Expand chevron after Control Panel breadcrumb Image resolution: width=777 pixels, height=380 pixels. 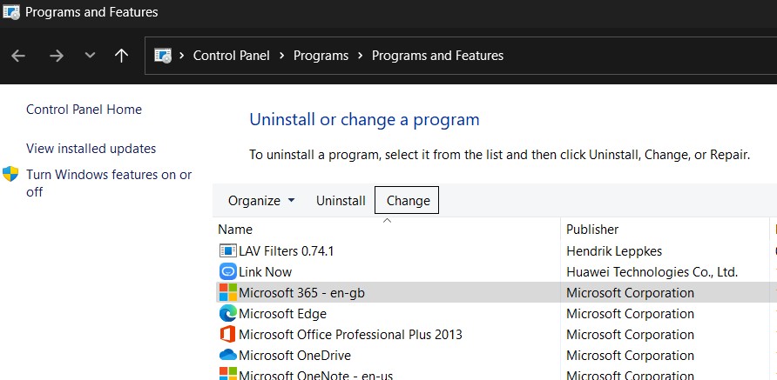(282, 56)
